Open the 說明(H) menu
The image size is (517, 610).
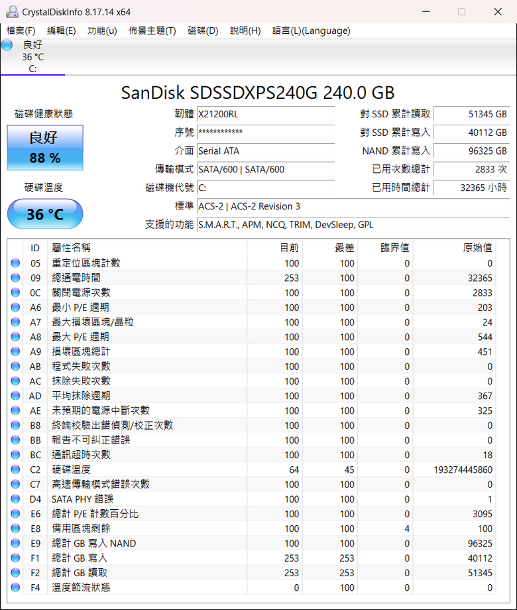point(245,30)
